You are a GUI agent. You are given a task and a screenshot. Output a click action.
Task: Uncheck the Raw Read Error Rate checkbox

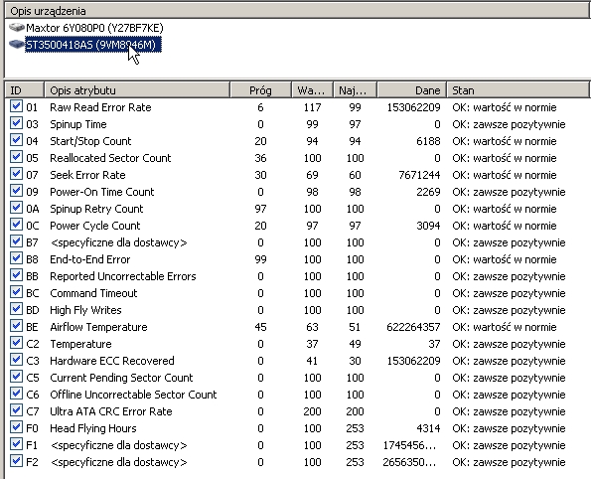[x=16, y=106]
